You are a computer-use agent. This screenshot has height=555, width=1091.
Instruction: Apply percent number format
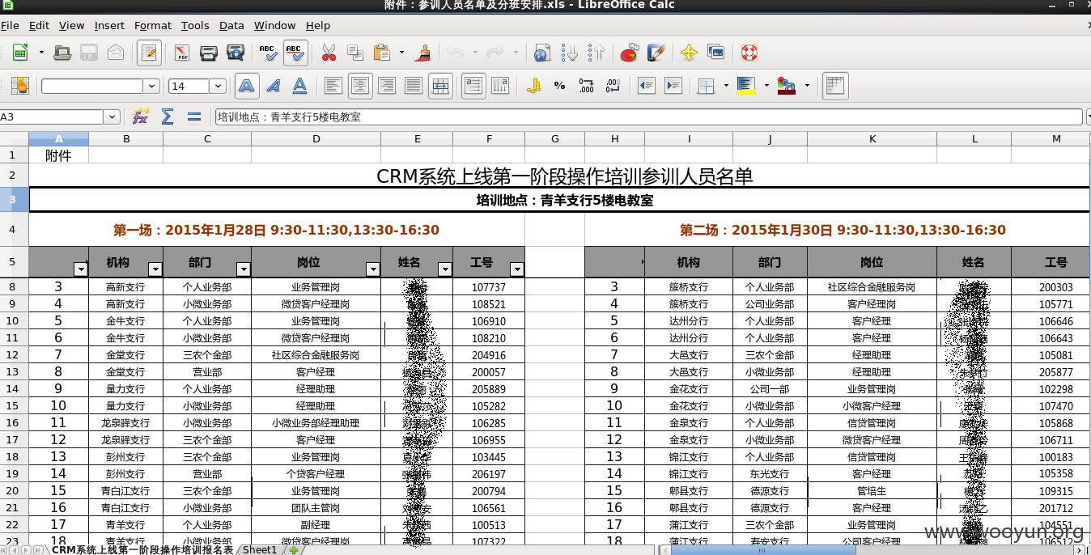pos(559,86)
